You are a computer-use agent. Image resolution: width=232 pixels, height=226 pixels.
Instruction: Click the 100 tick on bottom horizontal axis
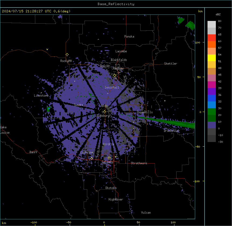tap(173, 222)
